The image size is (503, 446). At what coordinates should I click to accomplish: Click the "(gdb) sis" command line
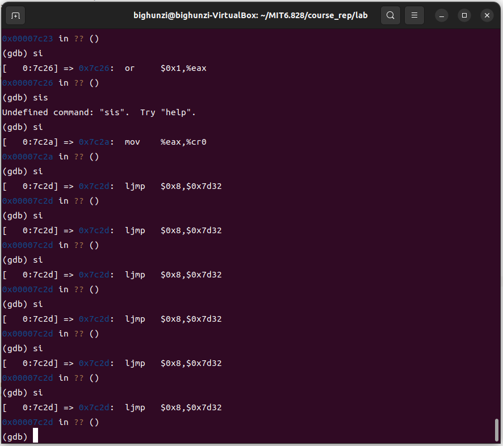click(x=25, y=98)
